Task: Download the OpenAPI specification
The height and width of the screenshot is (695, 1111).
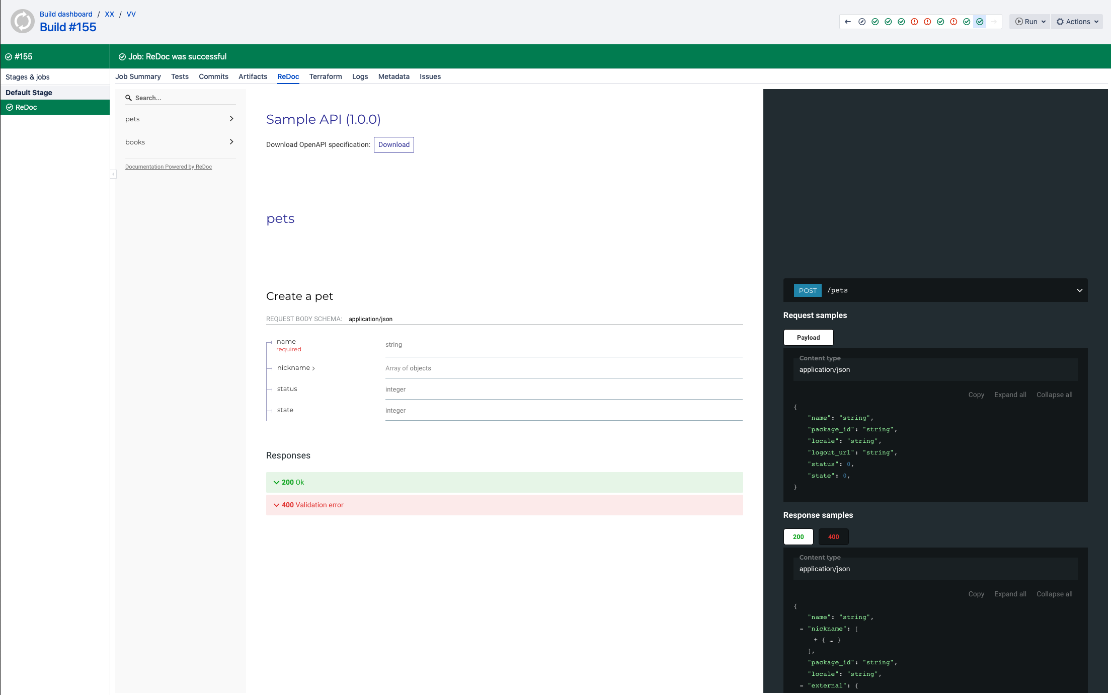Action: [394, 144]
